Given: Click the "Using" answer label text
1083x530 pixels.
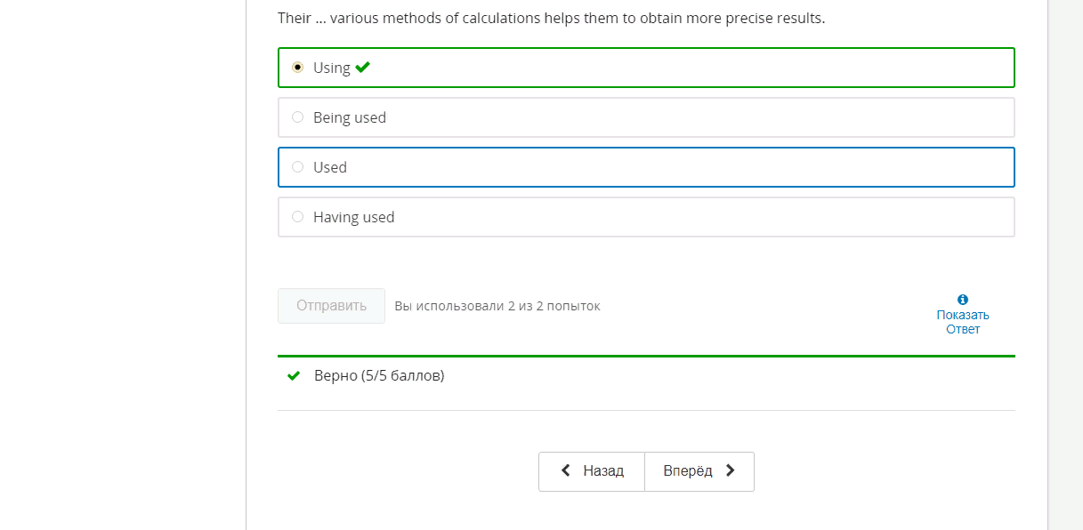Looking at the screenshot, I should 332,68.
